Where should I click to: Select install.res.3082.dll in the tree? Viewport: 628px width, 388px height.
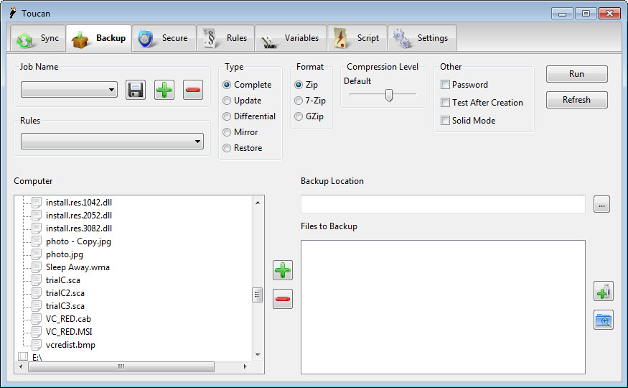coord(79,228)
